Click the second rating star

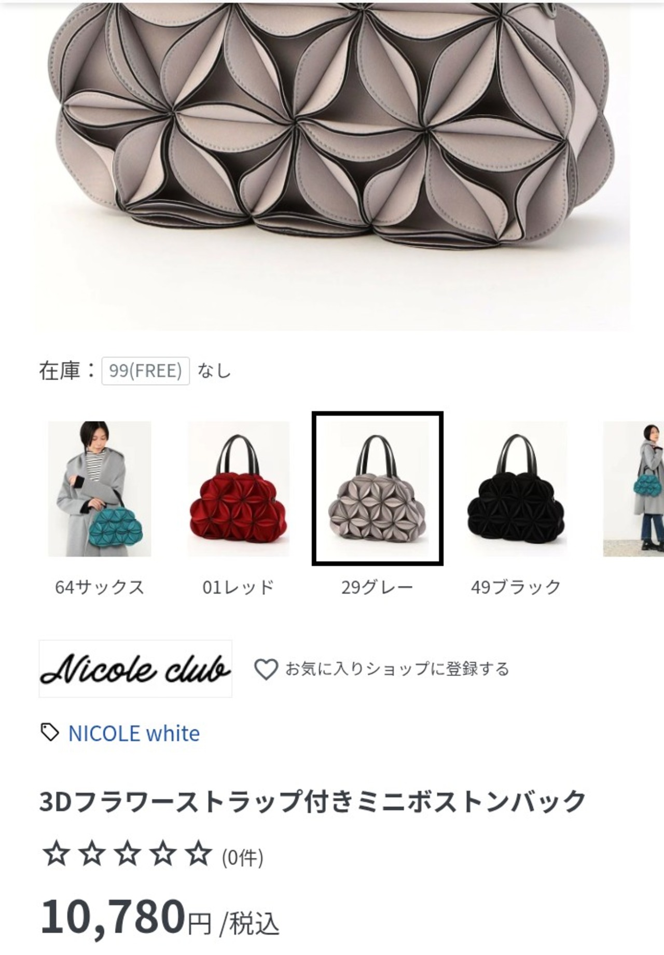point(92,854)
